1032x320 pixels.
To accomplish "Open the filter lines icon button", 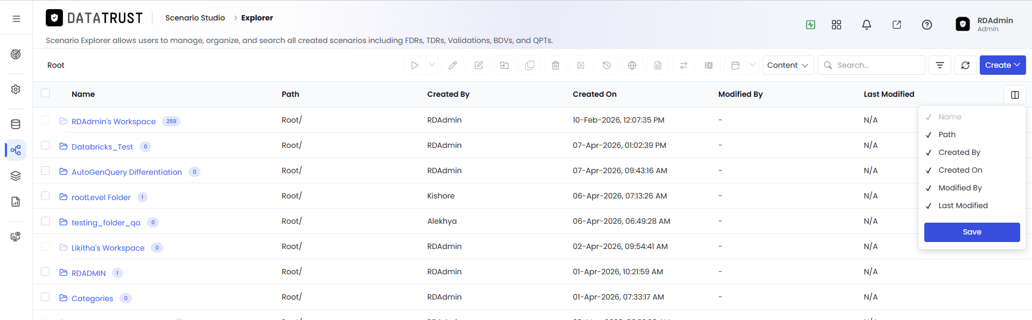I will tap(940, 65).
